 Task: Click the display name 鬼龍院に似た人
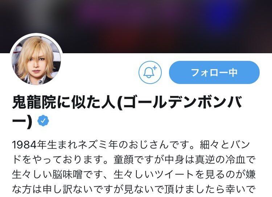pos(64,102)
